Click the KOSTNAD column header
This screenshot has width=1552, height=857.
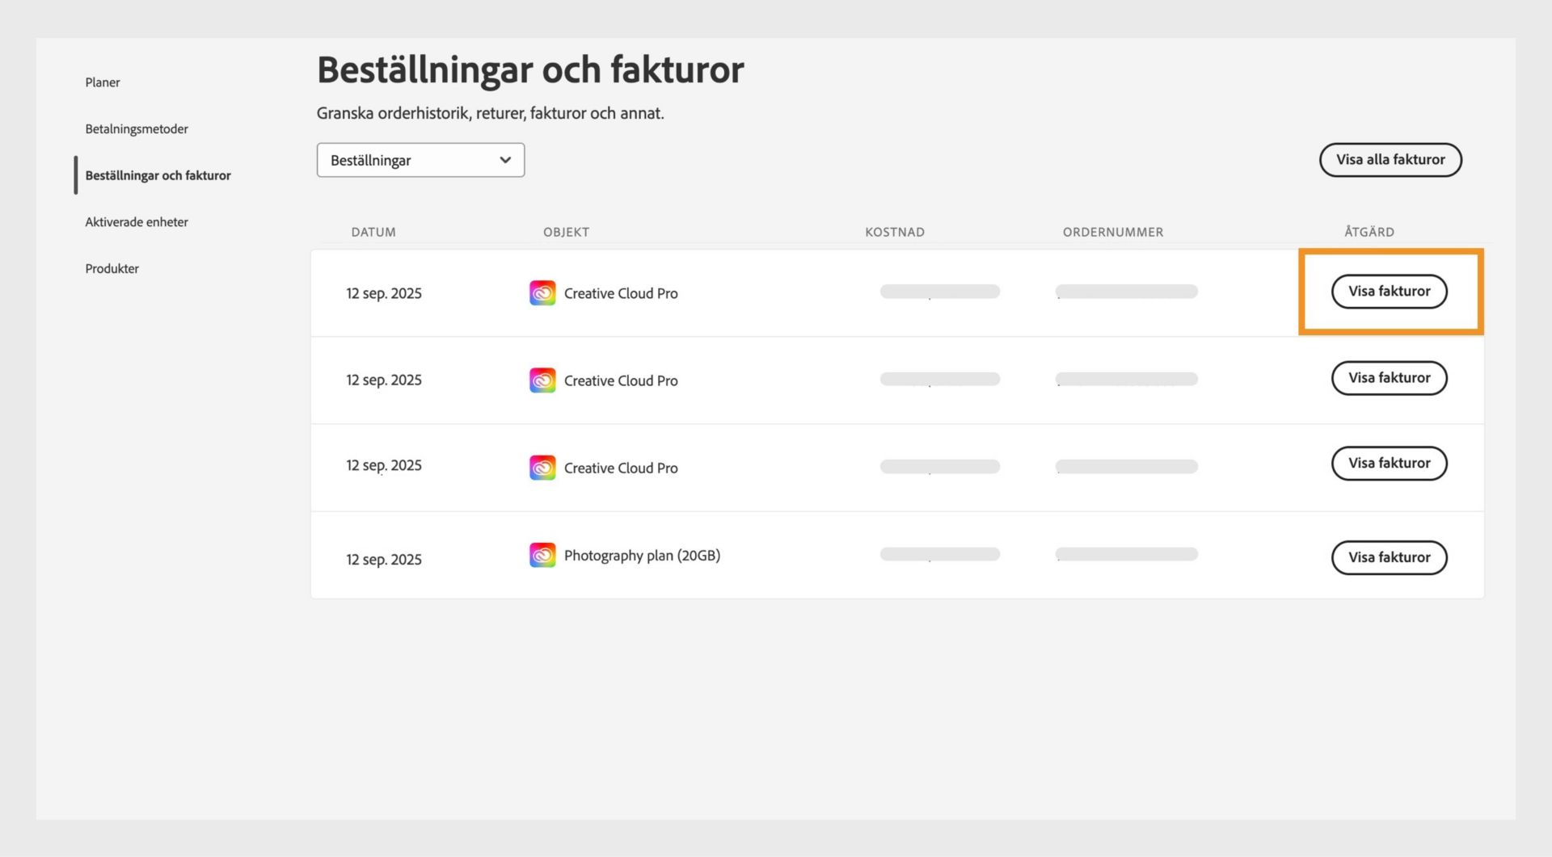coord(895,232)
